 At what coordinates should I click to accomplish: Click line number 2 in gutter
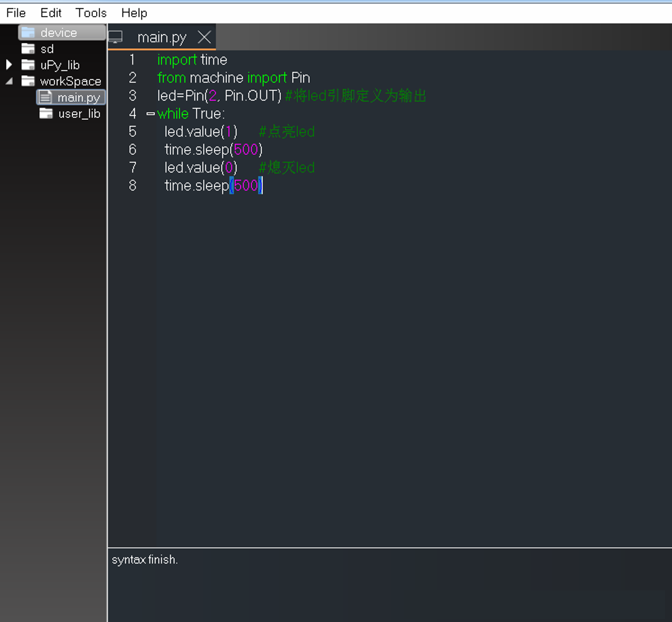(132, 78)
